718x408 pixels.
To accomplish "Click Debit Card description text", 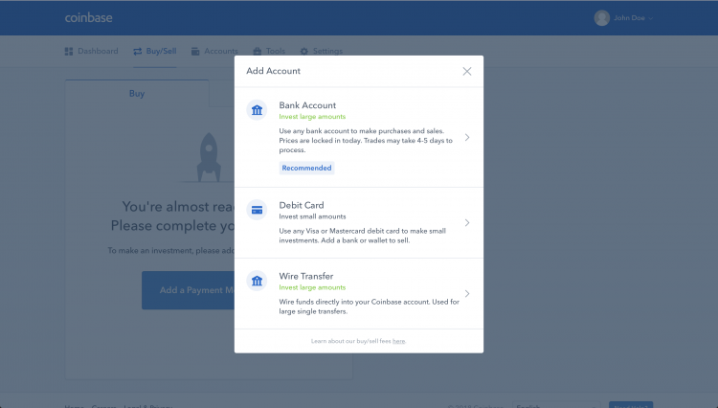I will click(362, 236).
